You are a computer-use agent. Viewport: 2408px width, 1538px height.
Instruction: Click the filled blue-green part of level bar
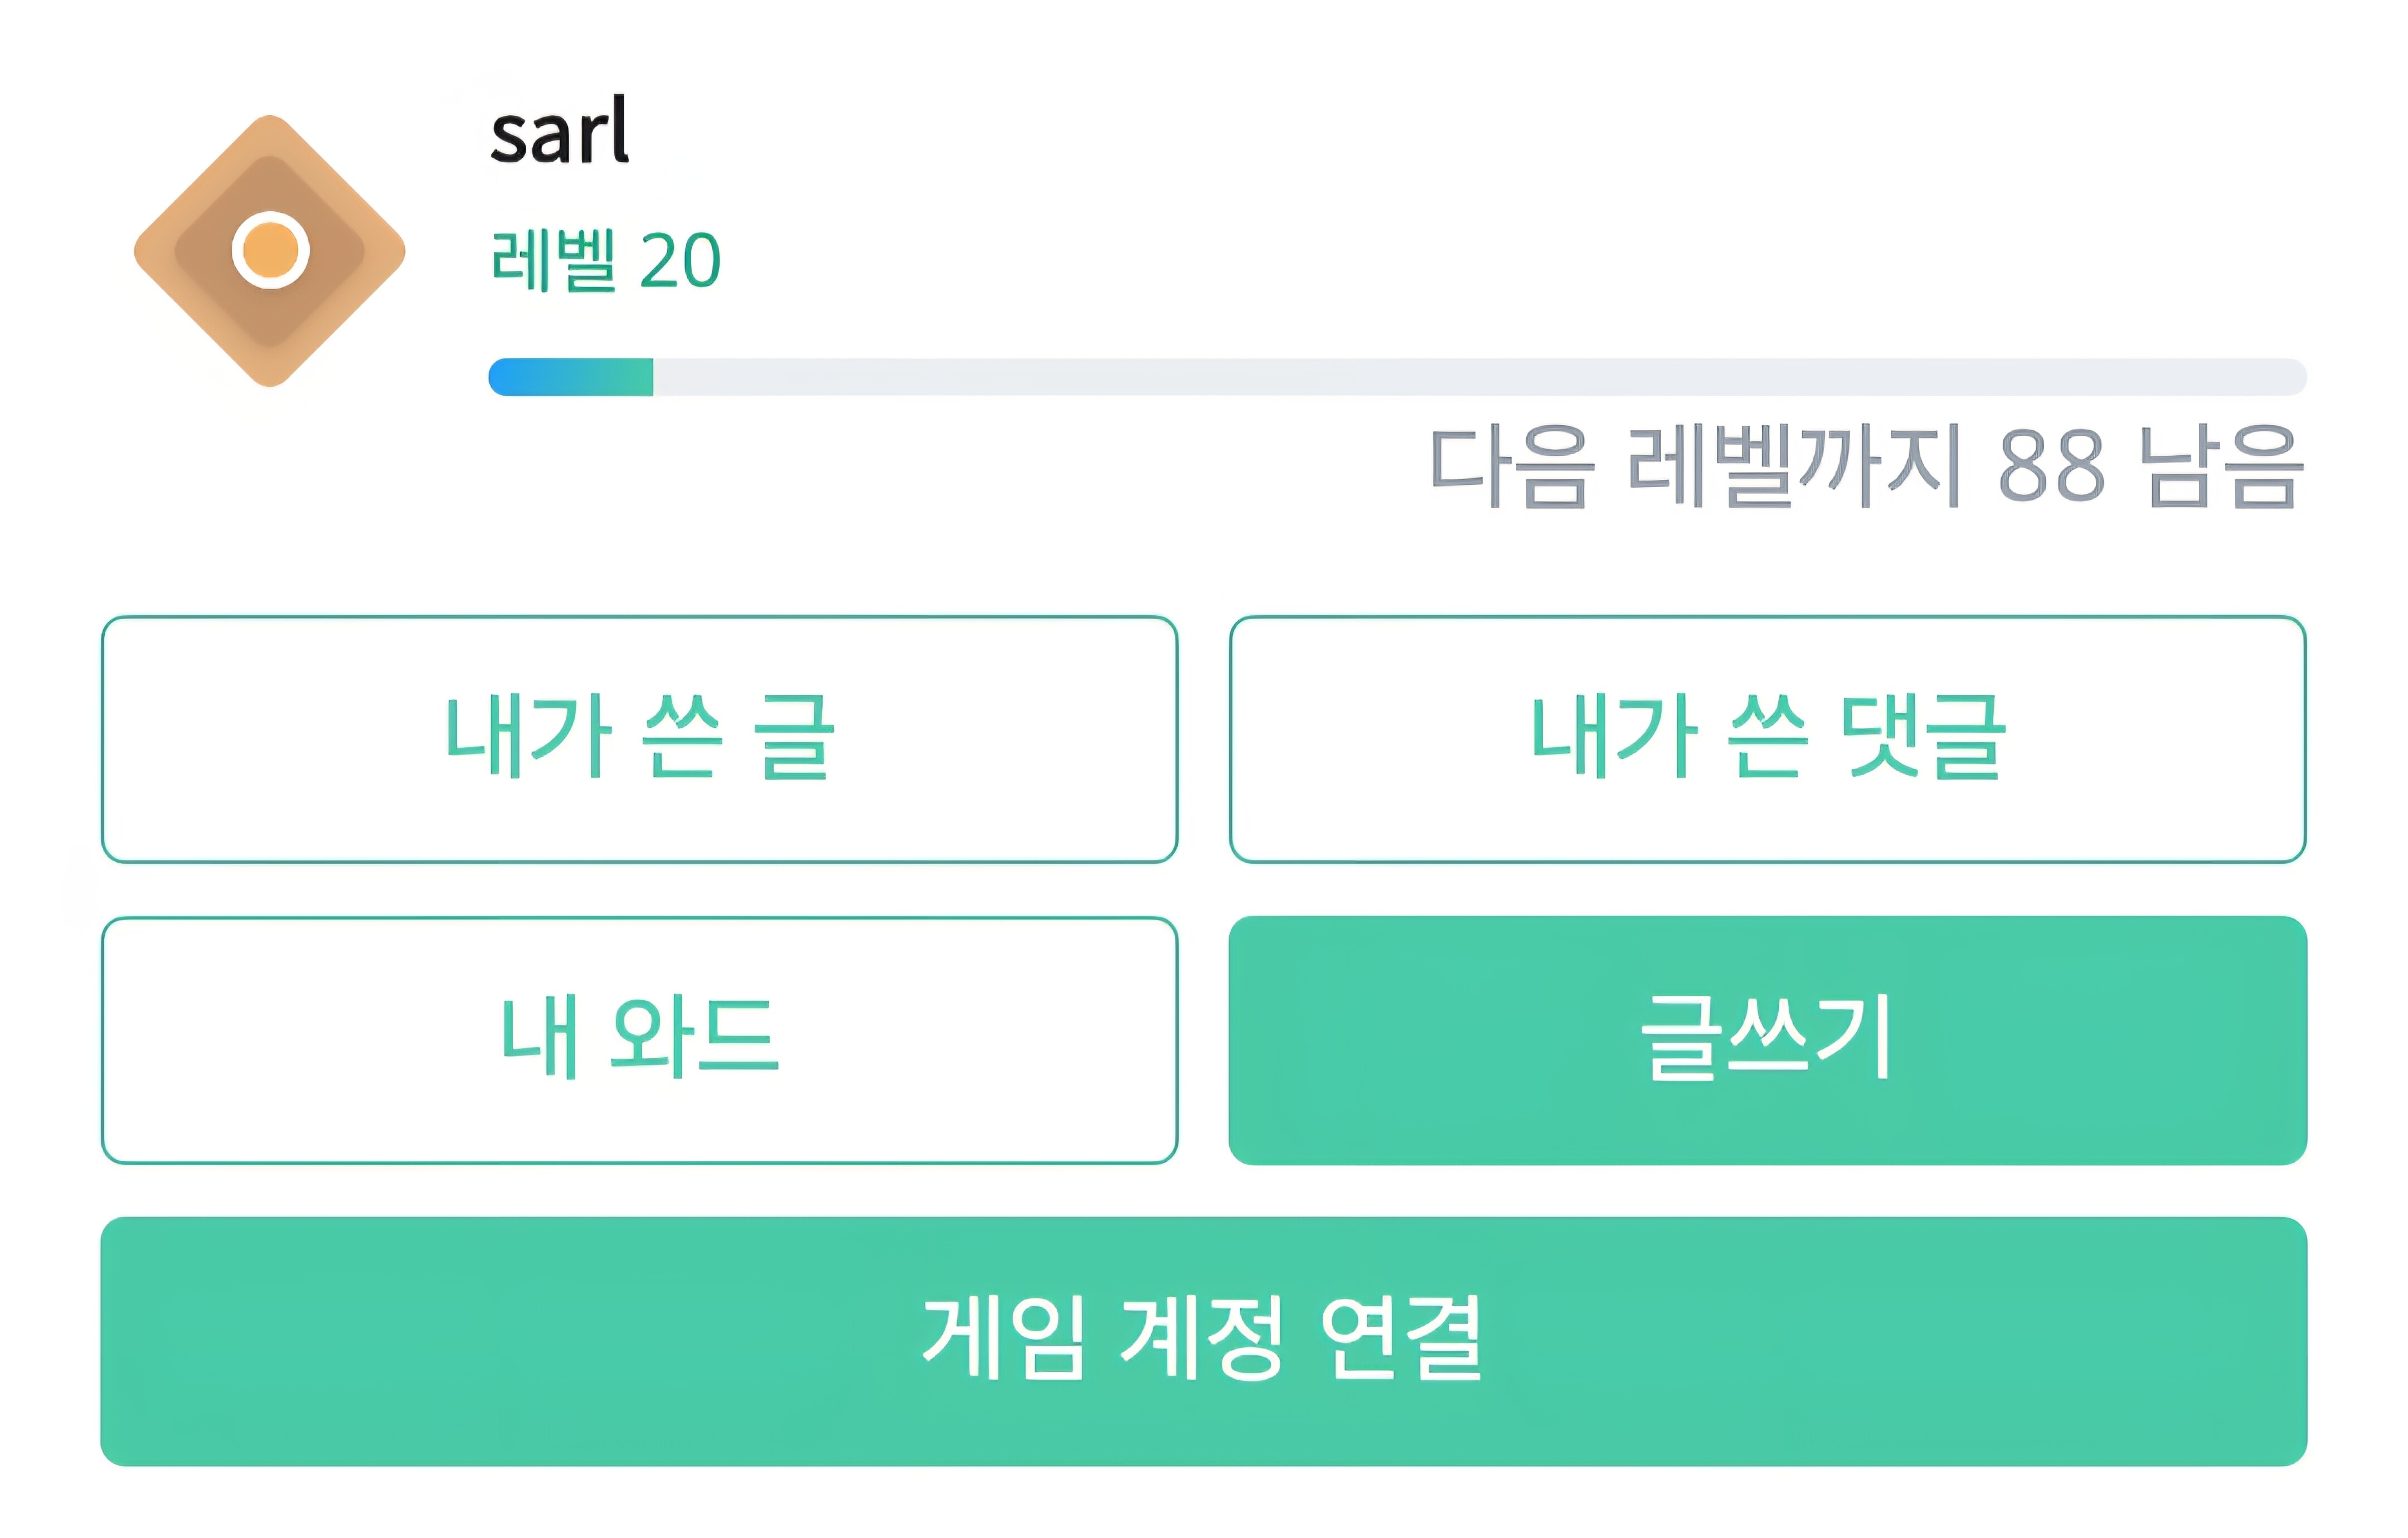pyautogui.click(x=570, y=377)
